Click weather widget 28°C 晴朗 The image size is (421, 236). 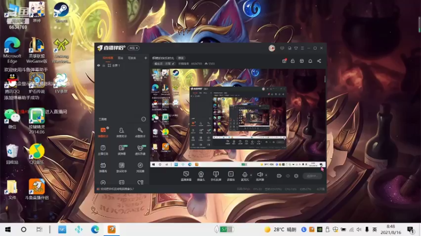point(280,230)
